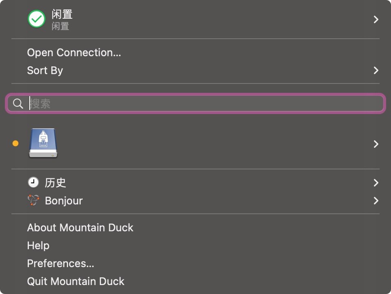Select the mounted drive volume icon

tap(43, 143)
